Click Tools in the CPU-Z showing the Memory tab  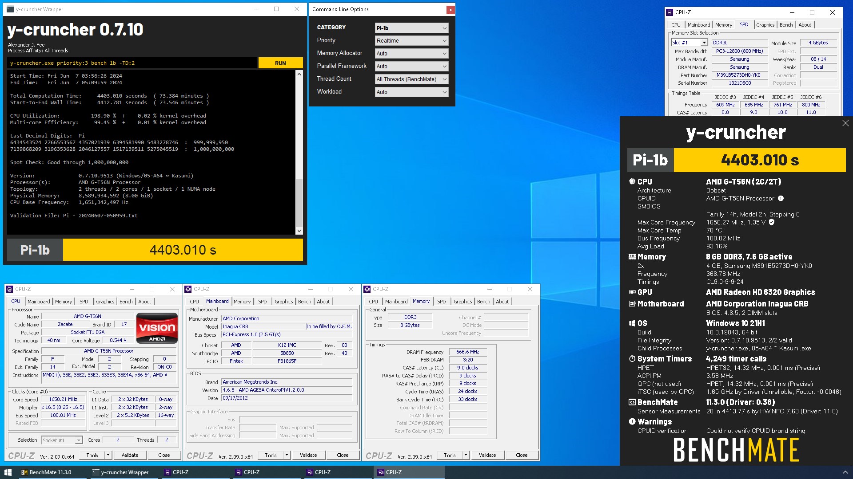450,455
